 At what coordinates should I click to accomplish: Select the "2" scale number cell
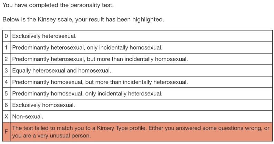click(7, 59)
